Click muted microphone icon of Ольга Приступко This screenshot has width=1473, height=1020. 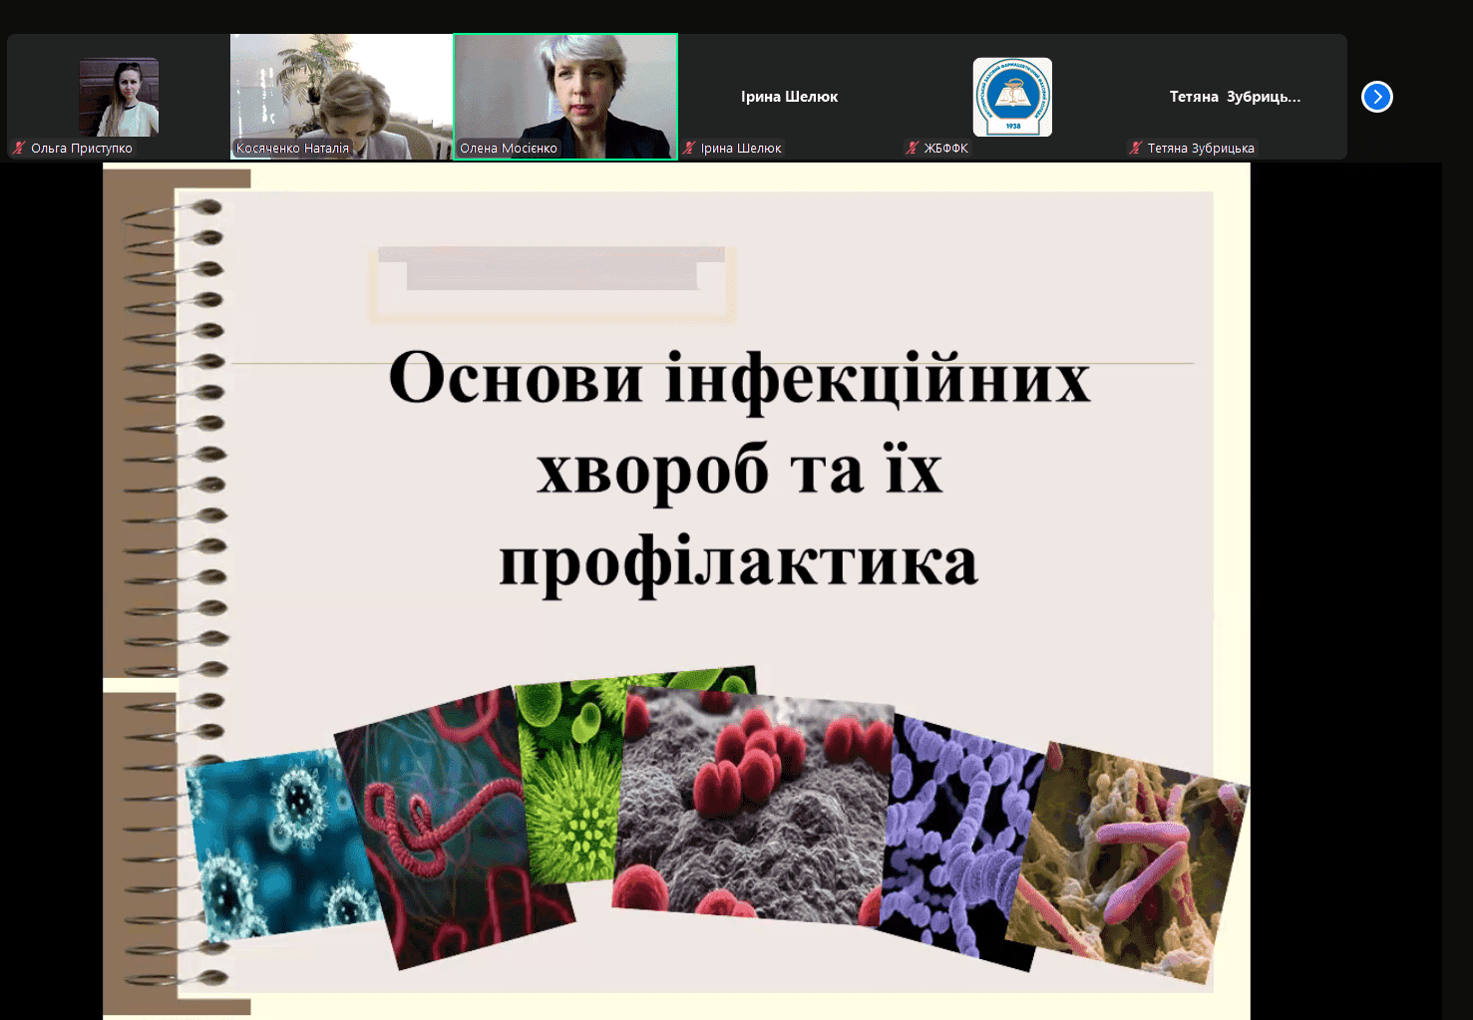click(19, 148)
